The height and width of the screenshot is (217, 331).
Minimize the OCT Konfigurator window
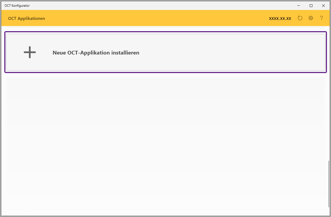299,5
